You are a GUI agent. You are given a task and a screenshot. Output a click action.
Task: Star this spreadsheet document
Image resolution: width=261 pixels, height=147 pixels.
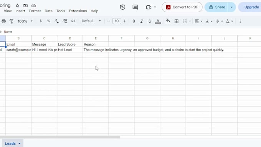(17, 5)
